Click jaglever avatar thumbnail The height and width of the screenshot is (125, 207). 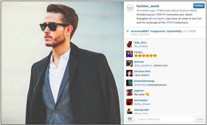(x=129, y=92)
